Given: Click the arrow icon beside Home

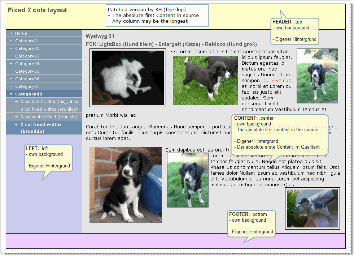Looking at the screenshot, I should point(11,33).
